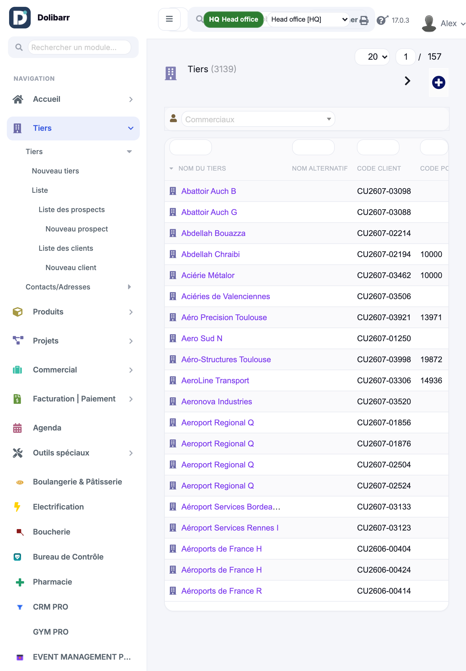Toggle the hamburger menu button
Screen dimensions: 466x671
pos(169,19)
